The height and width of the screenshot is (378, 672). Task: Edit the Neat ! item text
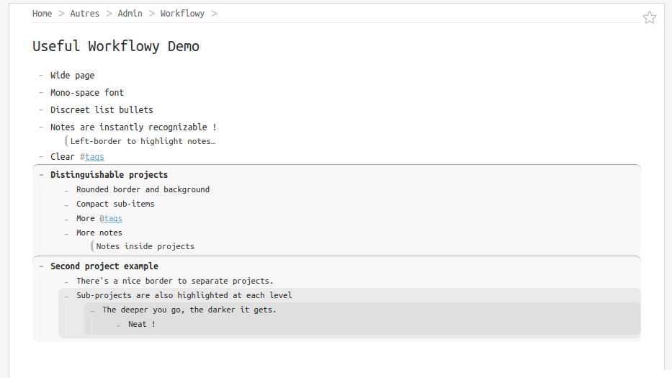141,325
